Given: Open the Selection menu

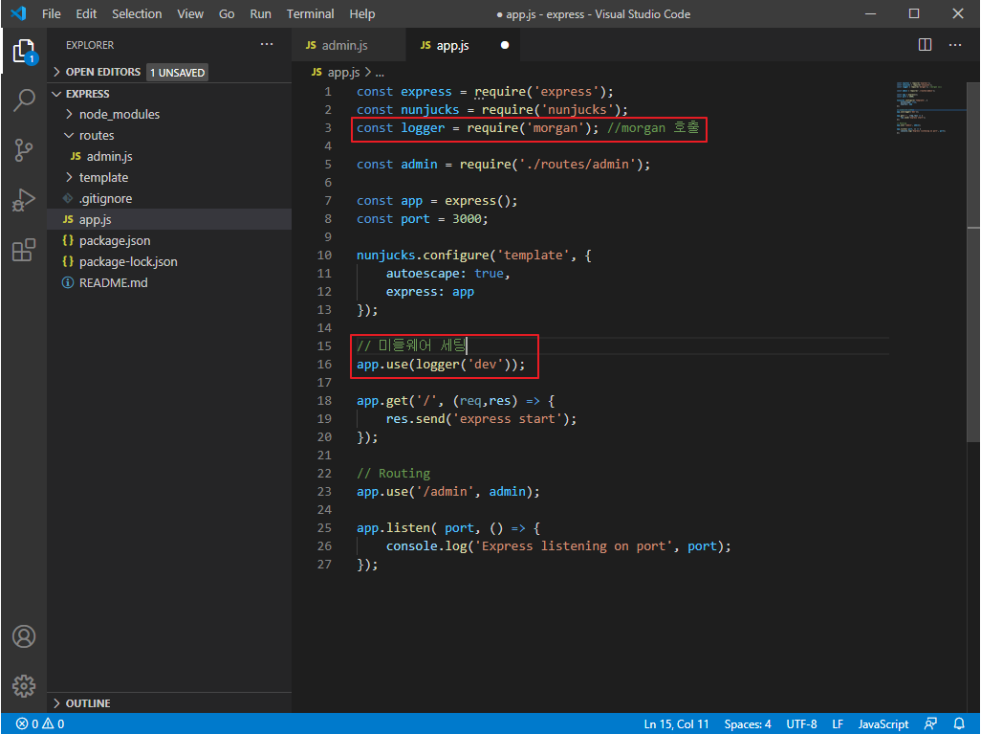Looking at the screenshot, I should coord(137,13).
